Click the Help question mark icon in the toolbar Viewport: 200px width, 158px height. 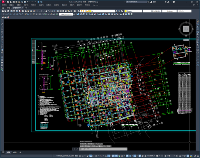coord(75,11)
